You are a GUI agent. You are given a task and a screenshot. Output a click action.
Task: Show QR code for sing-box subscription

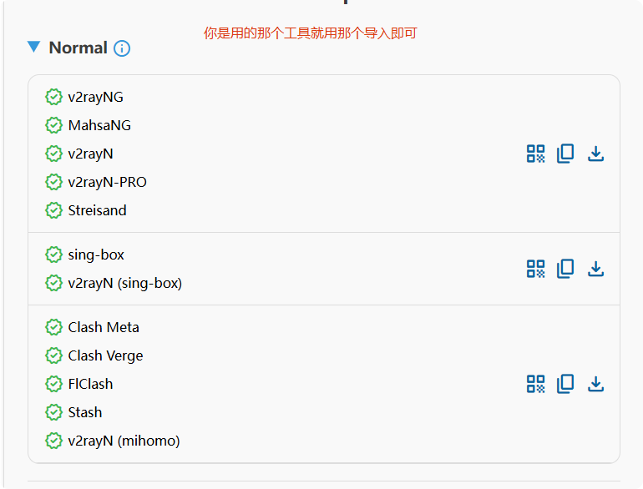[535, 269]
